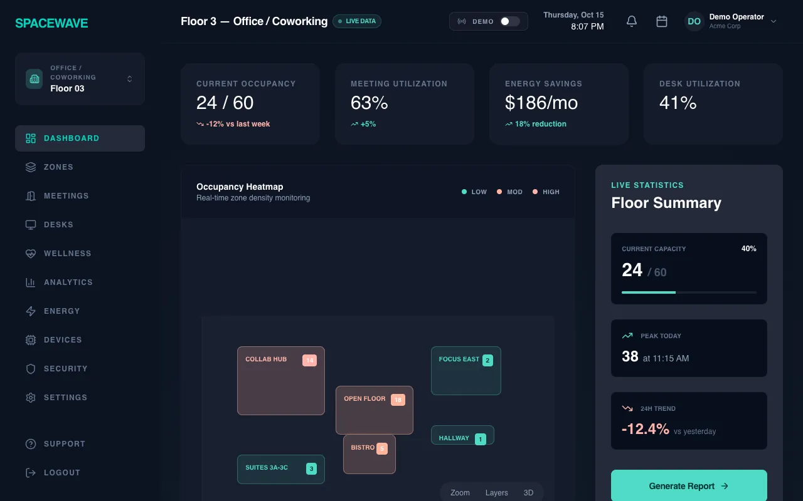Click the Zones layers icon
803x501 pixels.
point(31,167)
